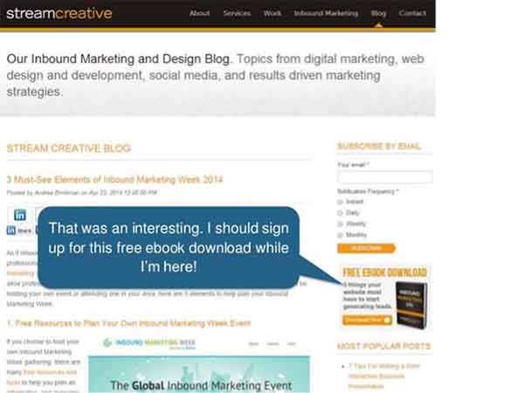
Task: Select the Weekly notification radio button
Action: pyautogui.click(x=341, y=224)
